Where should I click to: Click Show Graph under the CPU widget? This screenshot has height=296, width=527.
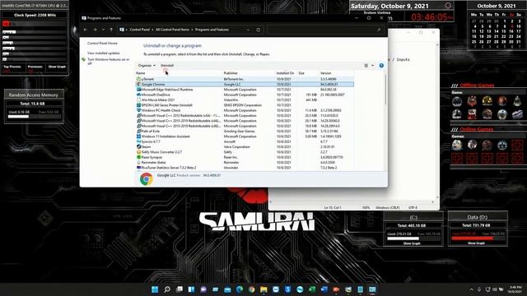57,67
